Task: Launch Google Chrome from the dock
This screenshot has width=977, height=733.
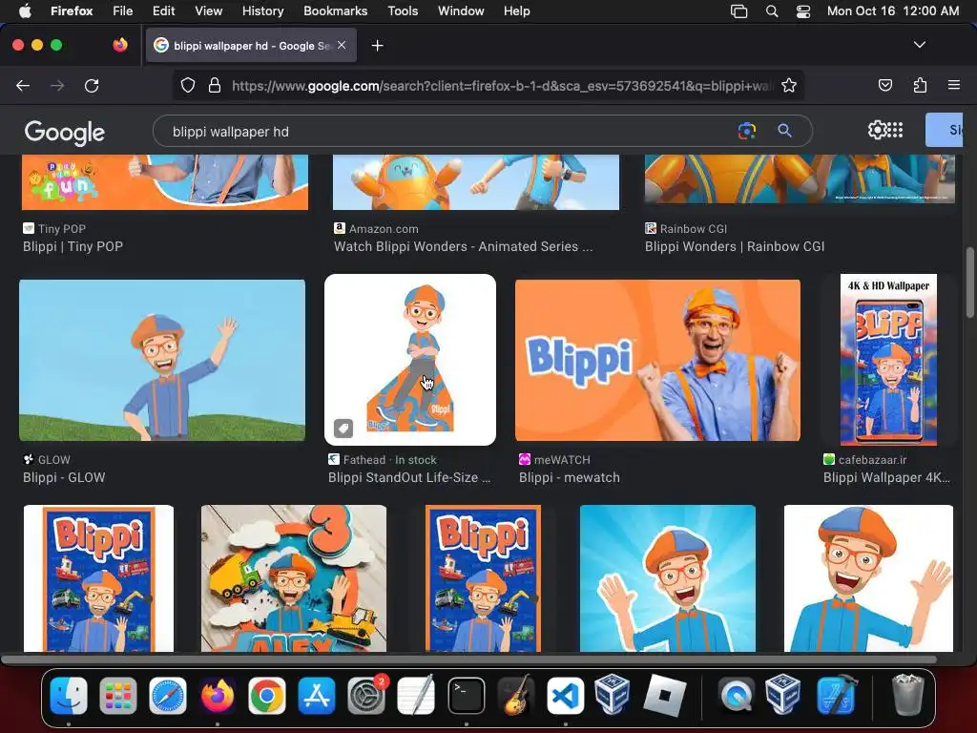Action: (x=267, y=695)
